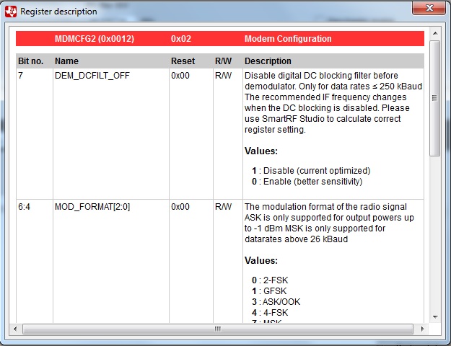The width and height of the screenshot is (451, 346).
Task: Click the horizontal scrollbar right arrow
Action: 422,329
